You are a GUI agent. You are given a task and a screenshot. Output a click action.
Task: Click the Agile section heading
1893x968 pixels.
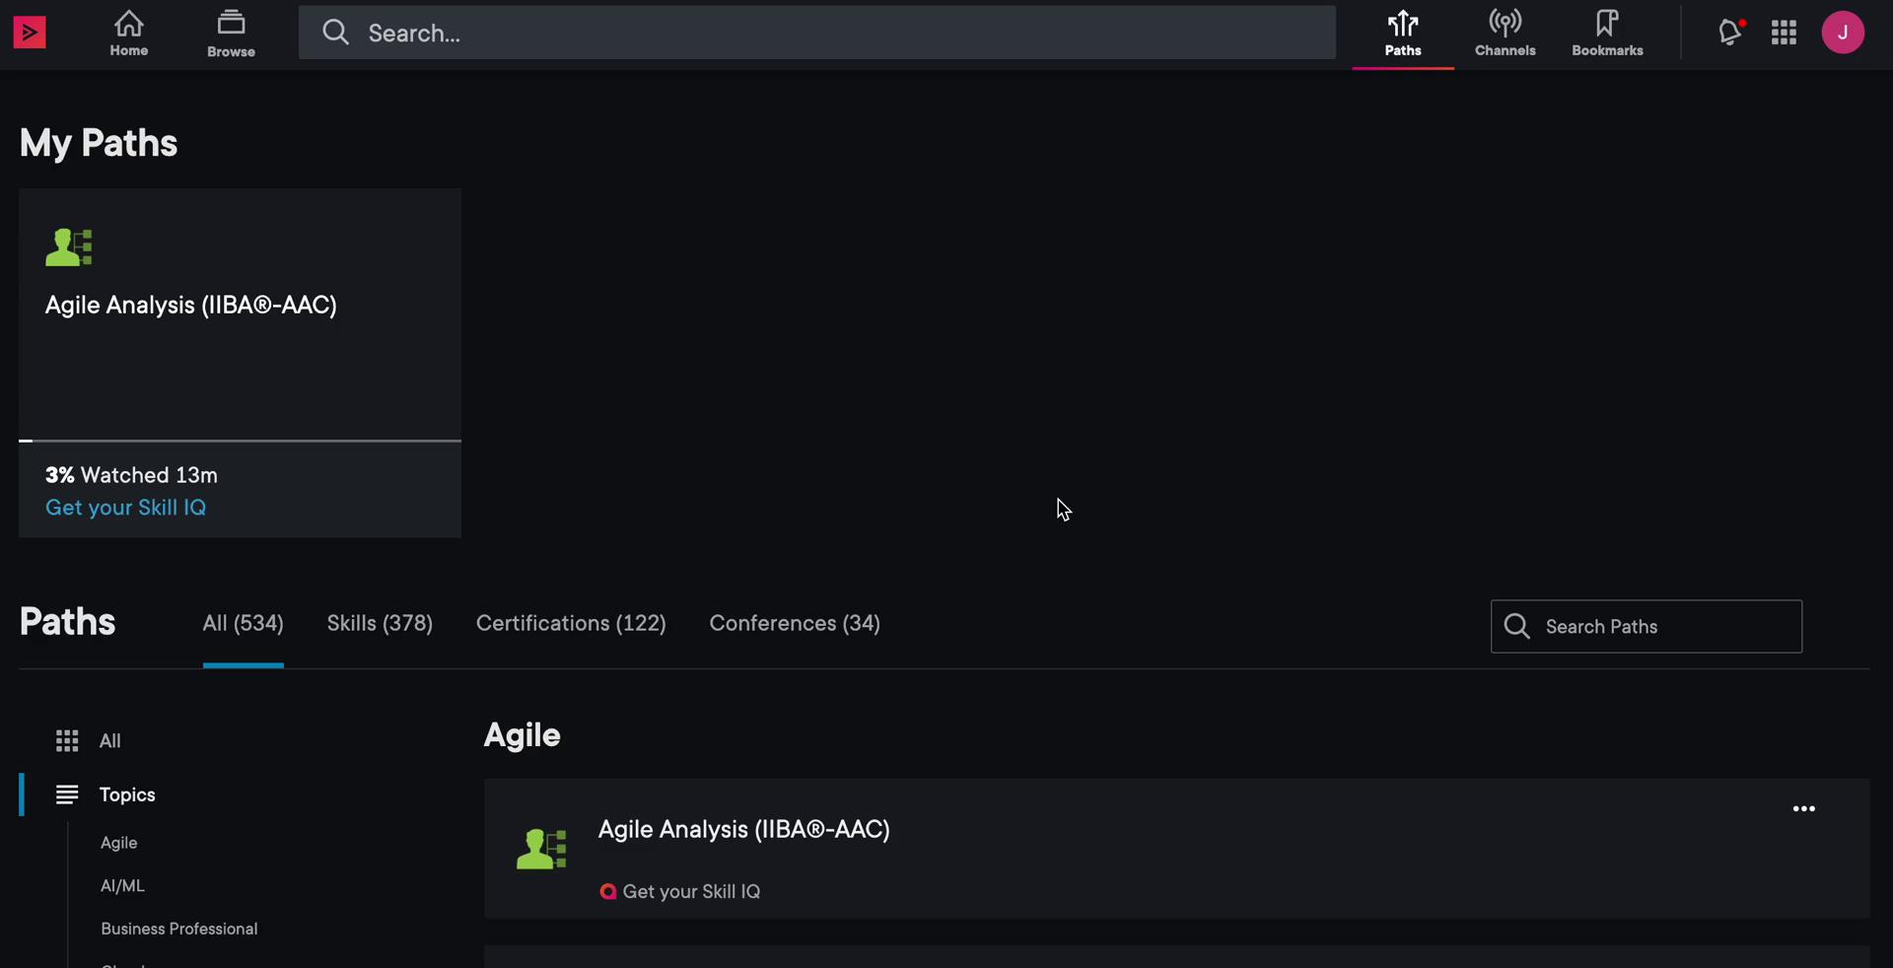pos(523,735)
